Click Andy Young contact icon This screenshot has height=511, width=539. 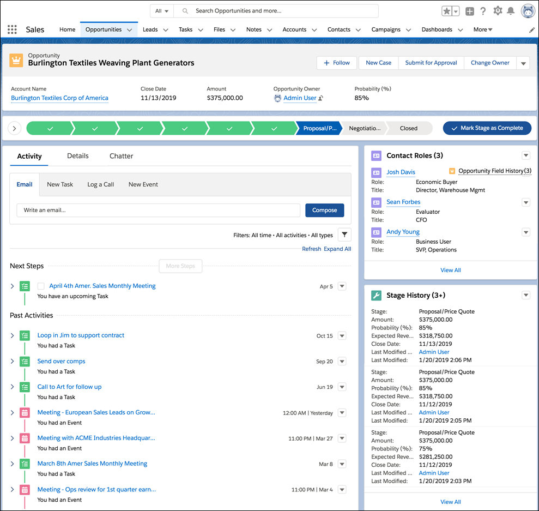click(377, 232)
